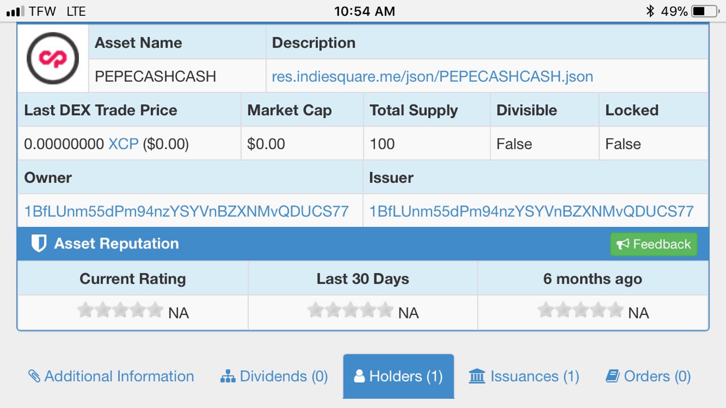Click the Market Cap value $0.00

[x=266, y=144]
